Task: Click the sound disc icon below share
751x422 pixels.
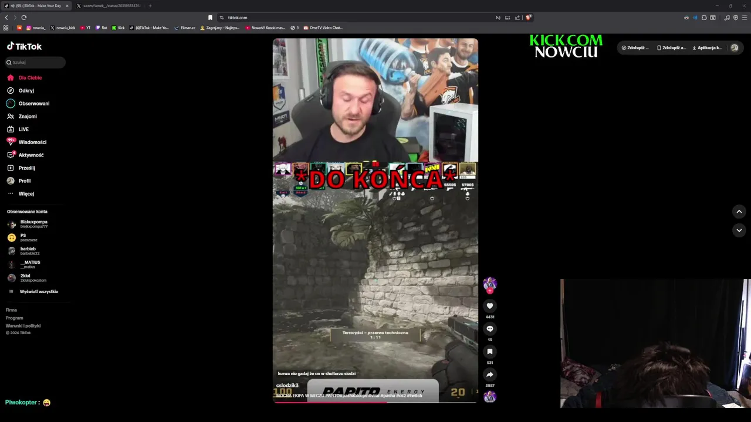Action: (x=490, y=397)
